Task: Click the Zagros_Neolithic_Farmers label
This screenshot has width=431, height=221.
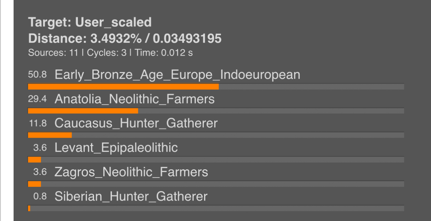Action: (131, 172)
